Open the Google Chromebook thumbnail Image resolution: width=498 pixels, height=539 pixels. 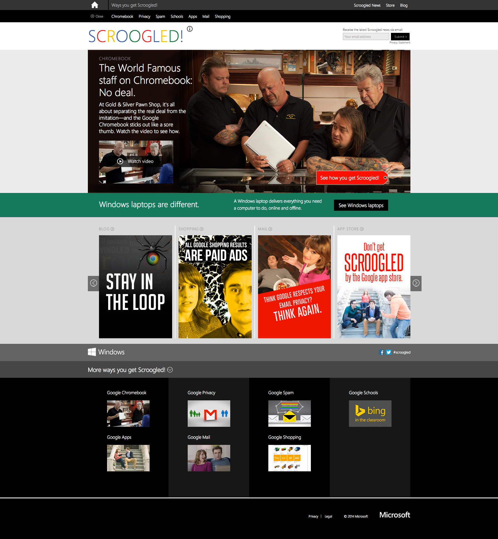tap(128, 413)
